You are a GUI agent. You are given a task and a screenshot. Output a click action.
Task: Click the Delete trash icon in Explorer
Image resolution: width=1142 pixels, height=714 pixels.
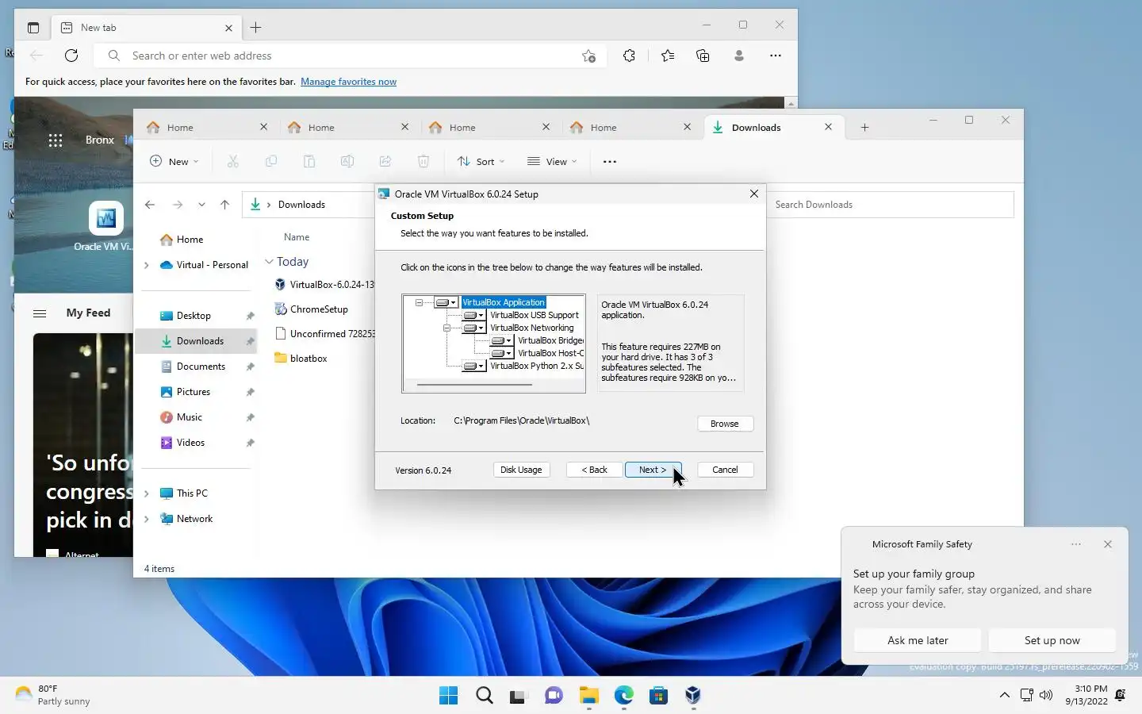(423, 161)
